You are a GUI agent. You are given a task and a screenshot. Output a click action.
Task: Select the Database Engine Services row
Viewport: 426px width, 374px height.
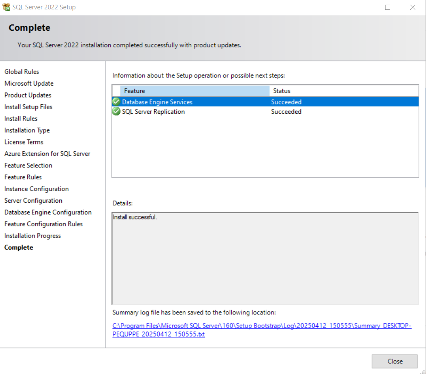click(265, 102)
